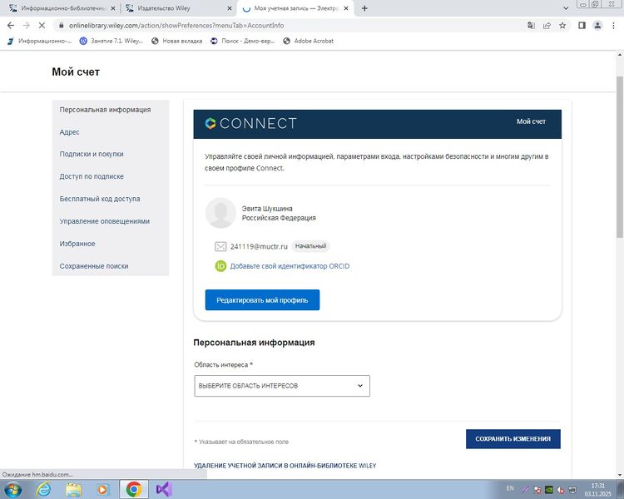The image size is (624, 499).
Task: Open a new browser tab with plus button
Action: 364,8
